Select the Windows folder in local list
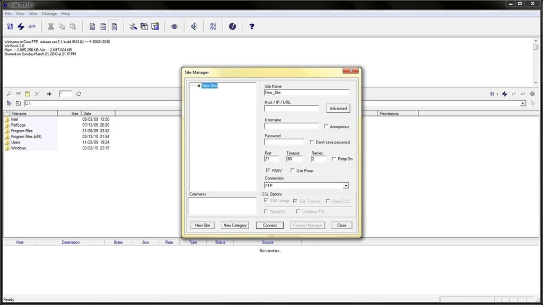 (19, 148)
